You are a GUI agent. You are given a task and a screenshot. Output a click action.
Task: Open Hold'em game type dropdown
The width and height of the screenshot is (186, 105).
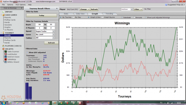[x=132, y=9]
